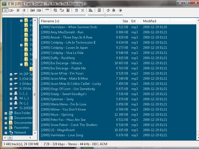Open the list document toolbar icon
This screenshot has width=199, height=149.
click(99, 10)
